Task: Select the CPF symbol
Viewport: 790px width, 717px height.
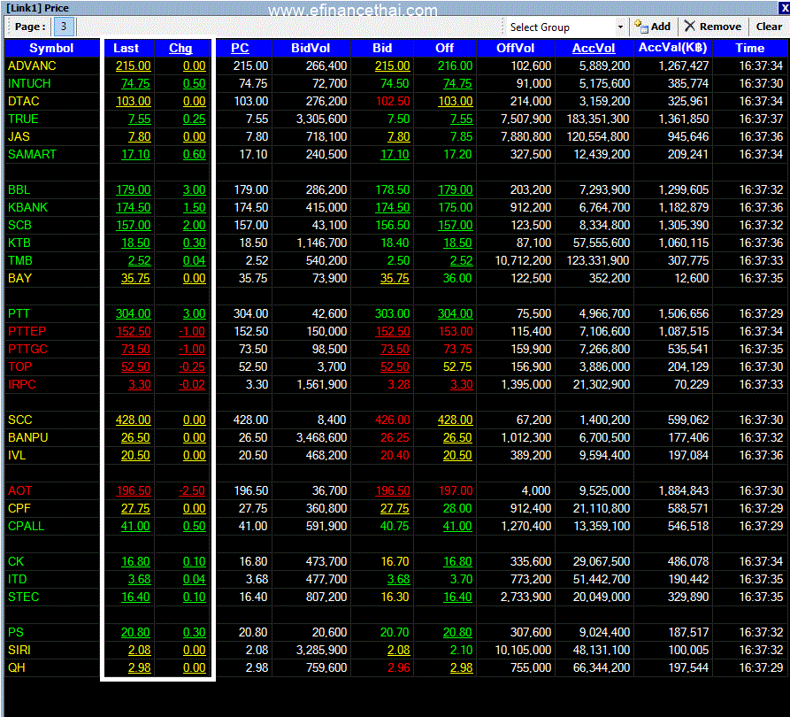Action: (x=19, y=508)
